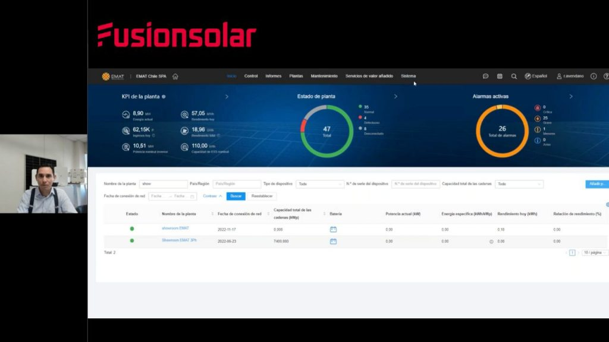
Task: Click the home icon beside EMAT Chile SPA
Action: pos(175,77)
